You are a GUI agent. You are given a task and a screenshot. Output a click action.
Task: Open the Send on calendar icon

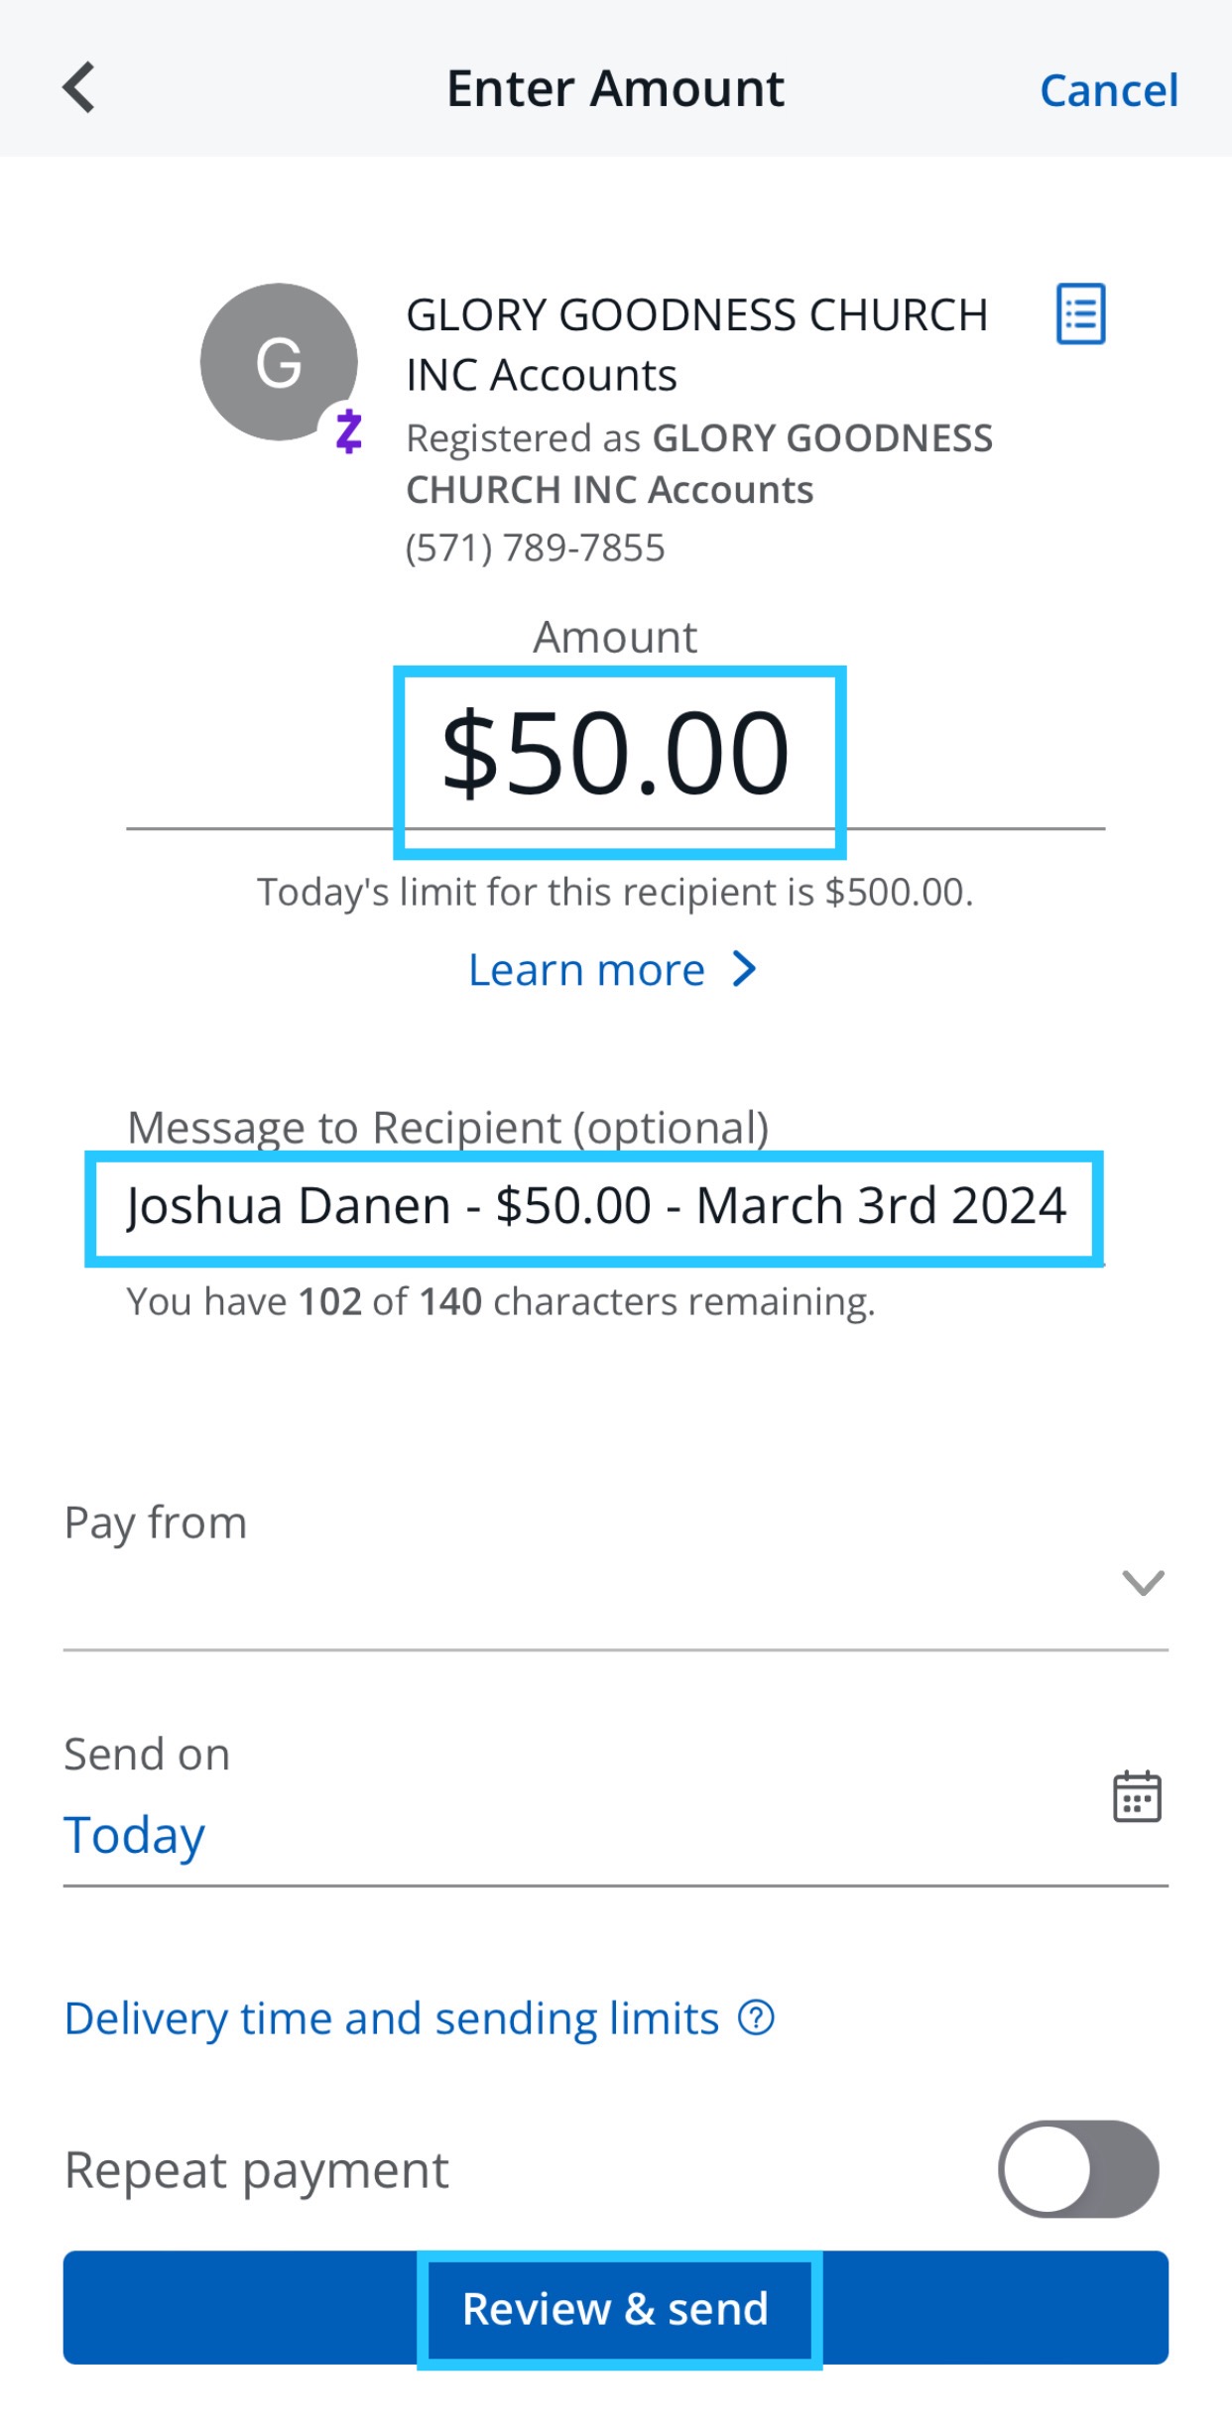[1137, 1796]
